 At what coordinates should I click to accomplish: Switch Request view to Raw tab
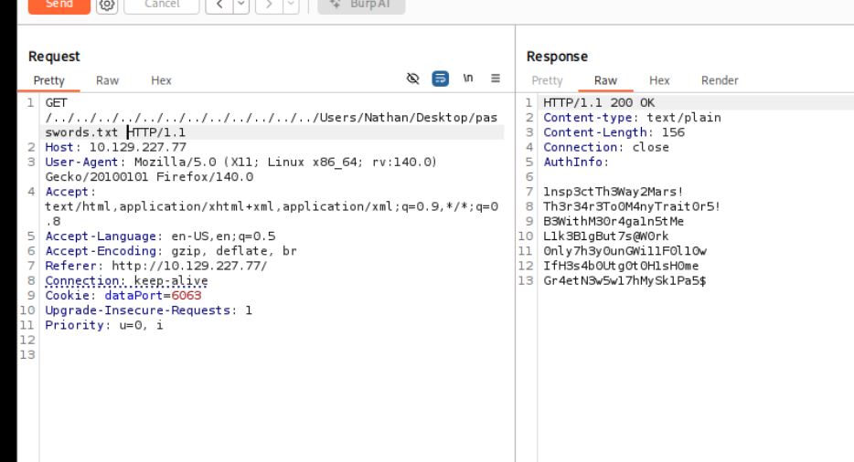[107, 80]
